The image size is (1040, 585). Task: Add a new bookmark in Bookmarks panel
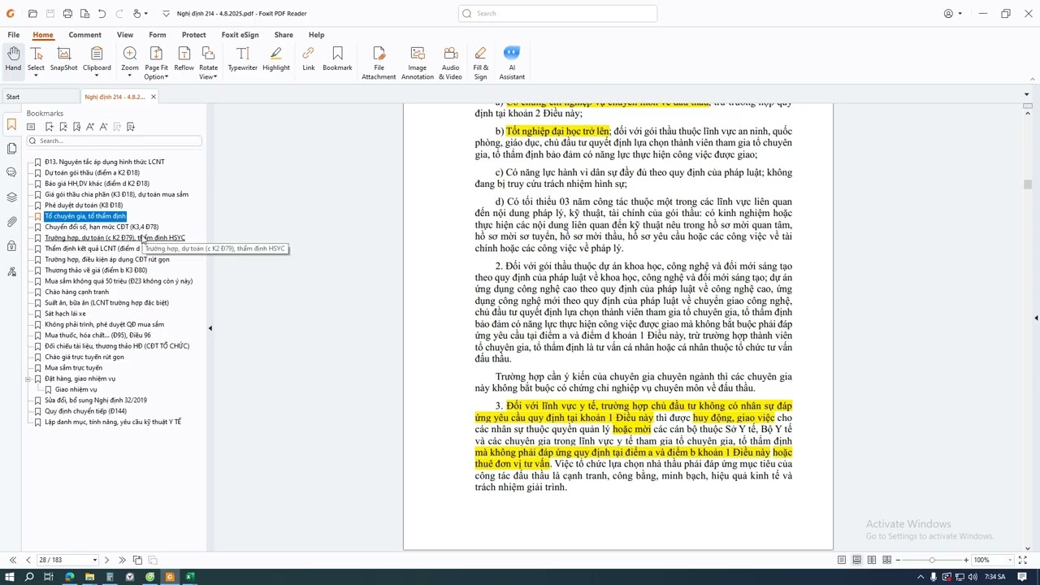point(50,127)
